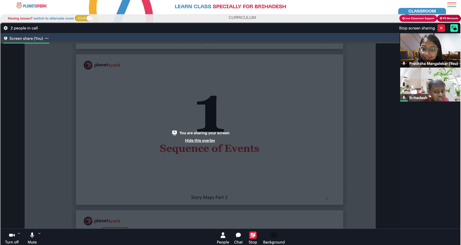Image resolution: width=461 pixels, height=245 pixels.
Task: Click Hide this overlay link
Action: [x=200, y=141]
